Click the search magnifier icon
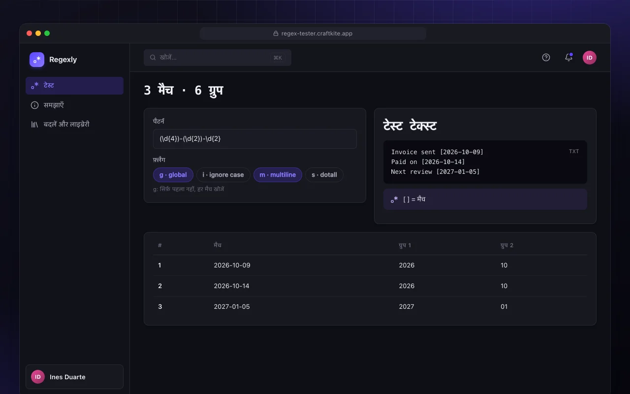 click(x=153, y=58)
